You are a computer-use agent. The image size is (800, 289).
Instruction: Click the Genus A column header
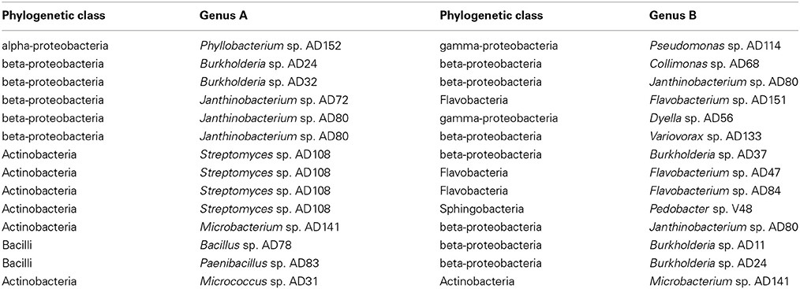pos(223,16)
